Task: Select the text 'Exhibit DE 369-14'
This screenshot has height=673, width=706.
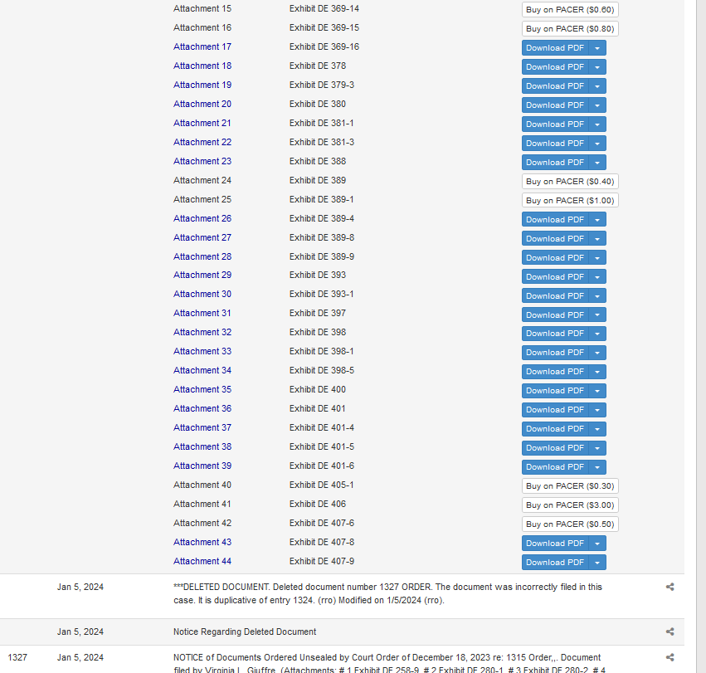Action: (x=324, y=8)
